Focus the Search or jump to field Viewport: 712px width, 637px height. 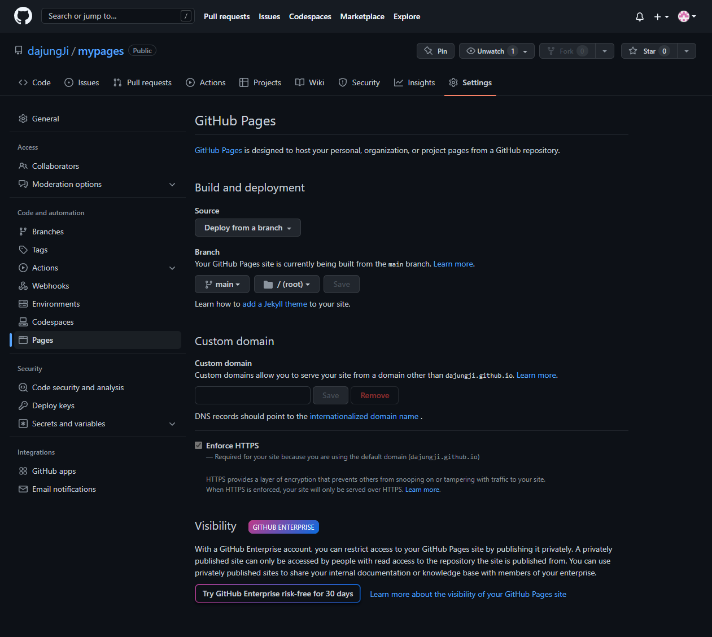pyautogui.click(x=117, y=16)
